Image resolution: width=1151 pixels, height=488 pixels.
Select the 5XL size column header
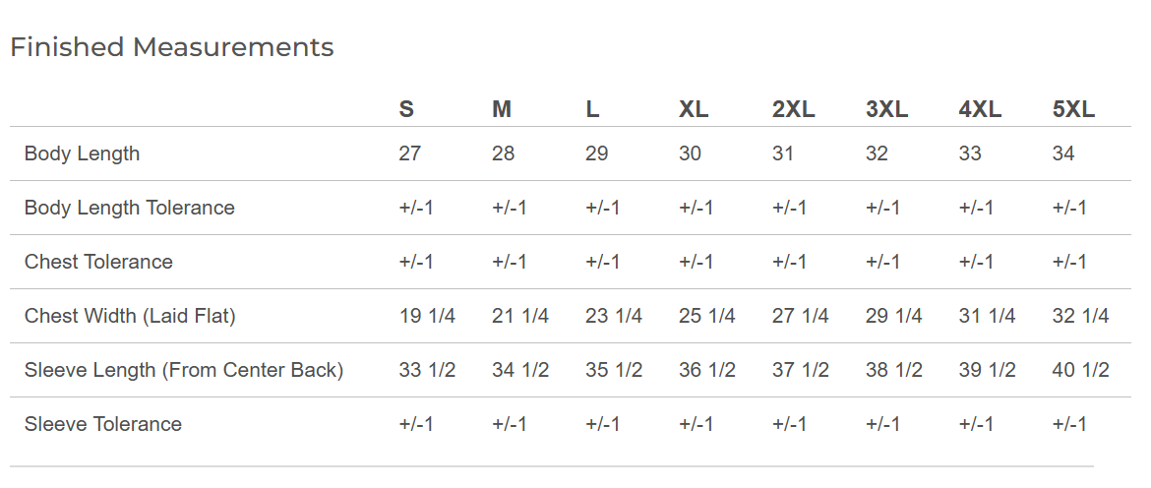(1074, 109)
